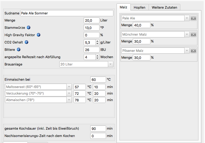Open the Weitere Zutaten tab

[x=164, y=7]
